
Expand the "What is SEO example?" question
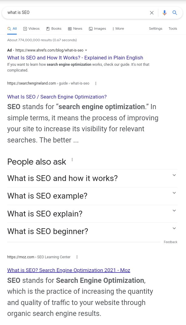click(x=174, y=193)
